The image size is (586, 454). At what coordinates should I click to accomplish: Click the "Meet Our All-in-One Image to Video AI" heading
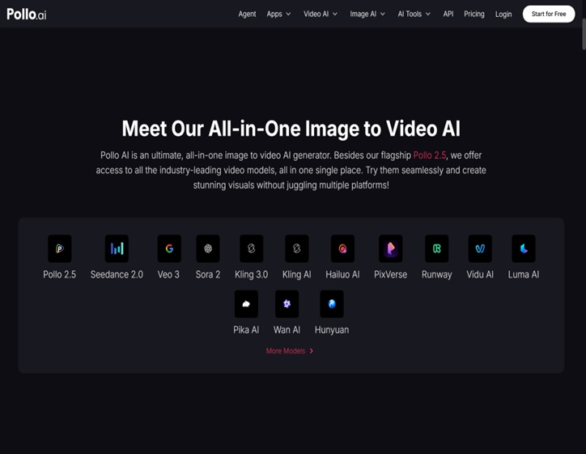click(x=291, y=129)
